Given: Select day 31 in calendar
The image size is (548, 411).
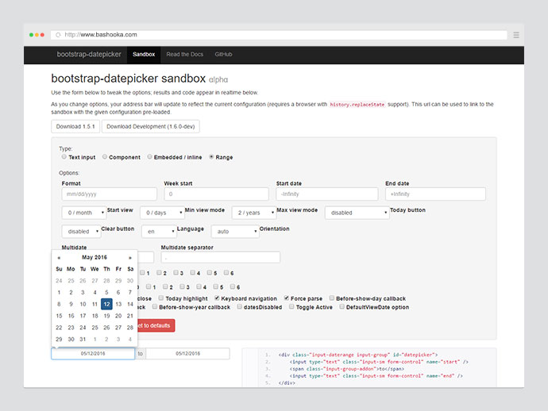Looking at the screenshot, I should (x=83, y=339).
